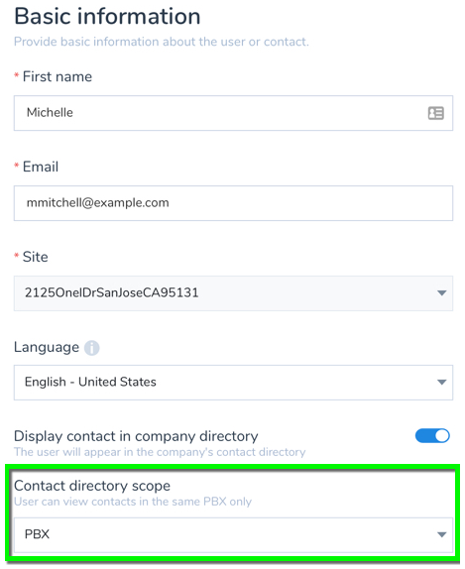This screenshot has width=465, height=569.
Task: Click the Email field with mmitchell@example.com
Action: [233, 203]
